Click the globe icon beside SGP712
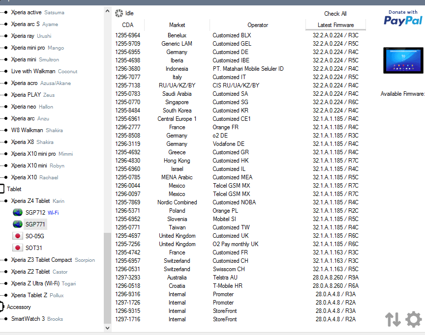425x335 pixels. tap(18, 212)
